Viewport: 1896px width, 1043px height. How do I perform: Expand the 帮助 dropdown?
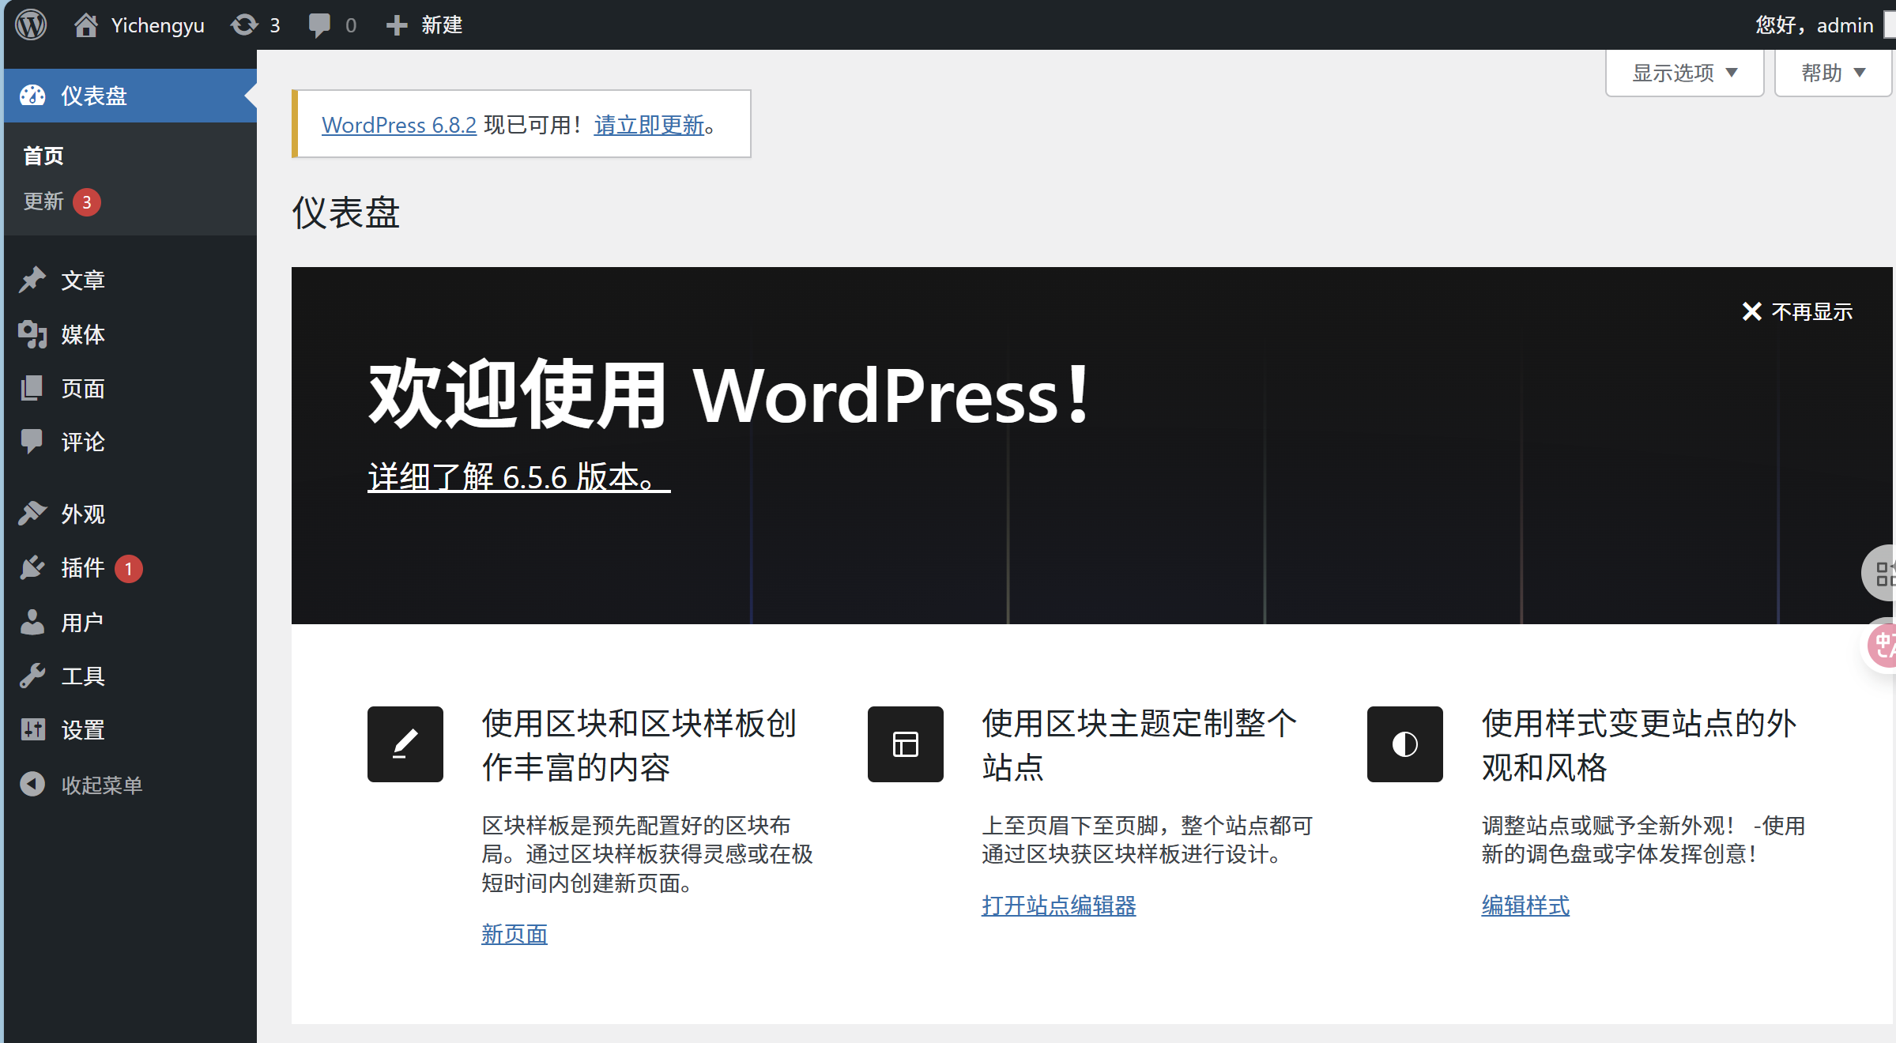point(1833,73)
